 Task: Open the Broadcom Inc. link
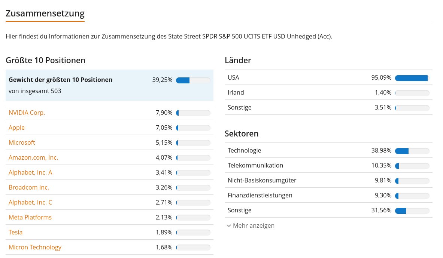(x=29, y=187)
